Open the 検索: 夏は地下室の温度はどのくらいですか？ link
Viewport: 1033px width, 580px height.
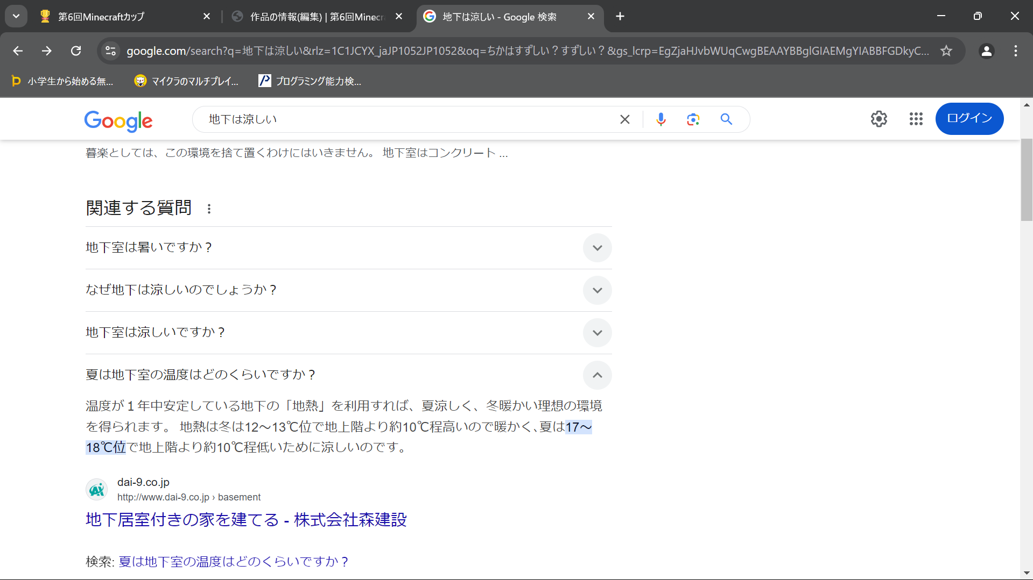tap(234, 562)
